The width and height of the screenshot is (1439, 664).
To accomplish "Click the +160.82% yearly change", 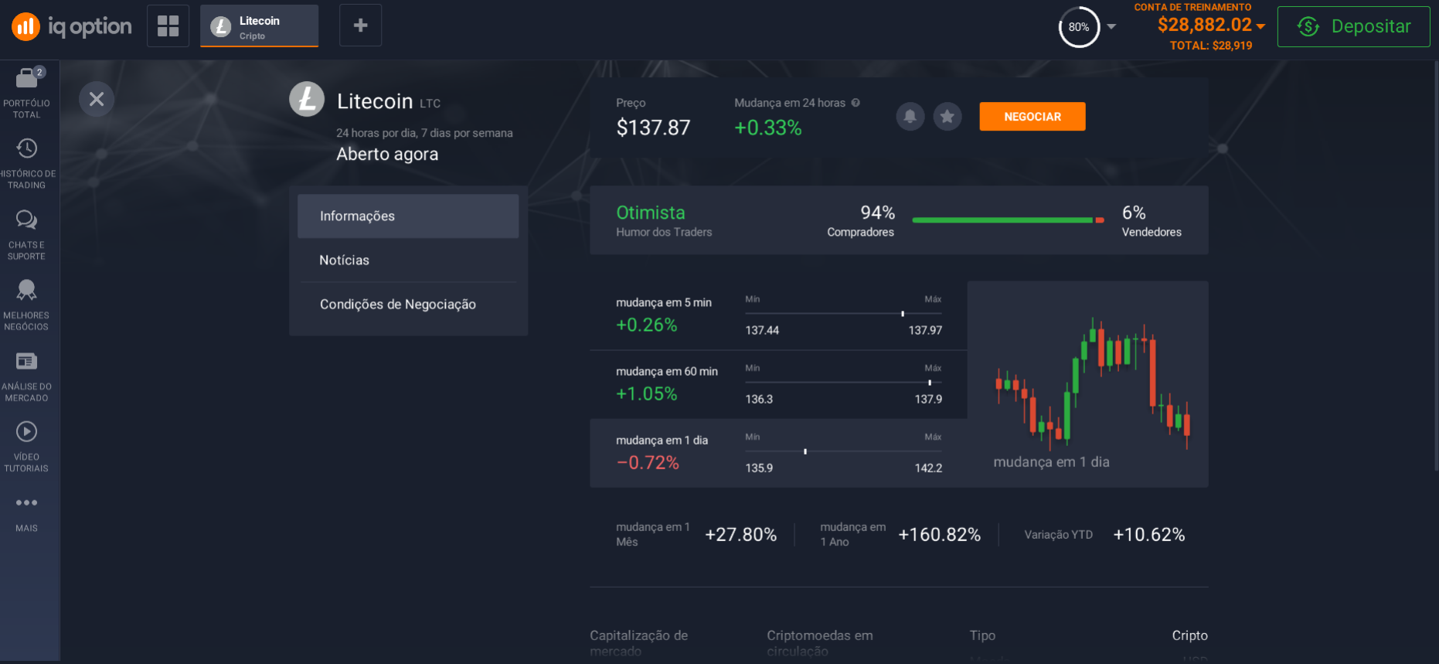I will [x=939, y=535].
